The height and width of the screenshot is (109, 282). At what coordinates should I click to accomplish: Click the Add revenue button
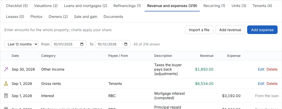click(230, 30)
